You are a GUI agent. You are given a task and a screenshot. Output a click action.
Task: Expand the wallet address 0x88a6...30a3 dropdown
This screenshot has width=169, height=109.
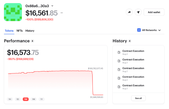(x=52, y=6)
